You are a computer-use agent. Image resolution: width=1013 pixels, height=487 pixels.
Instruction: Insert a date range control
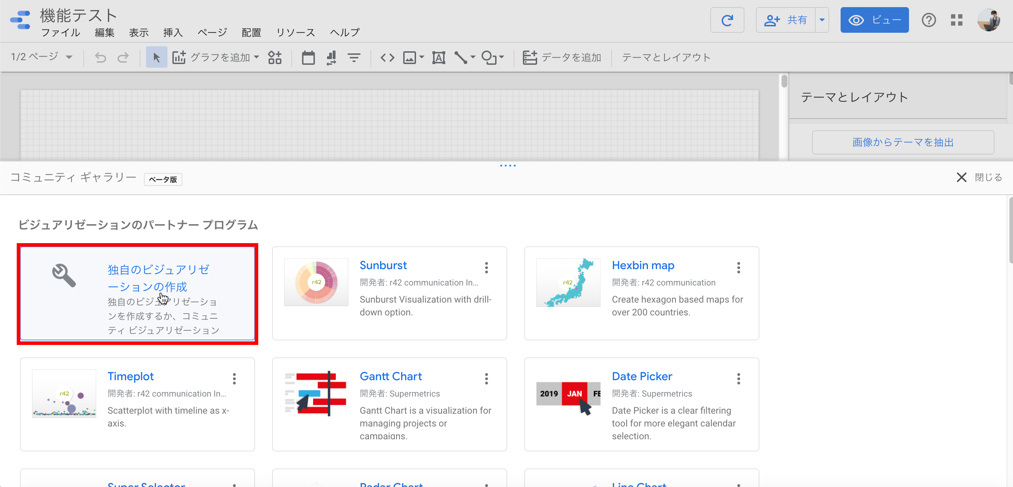(308, 58)
